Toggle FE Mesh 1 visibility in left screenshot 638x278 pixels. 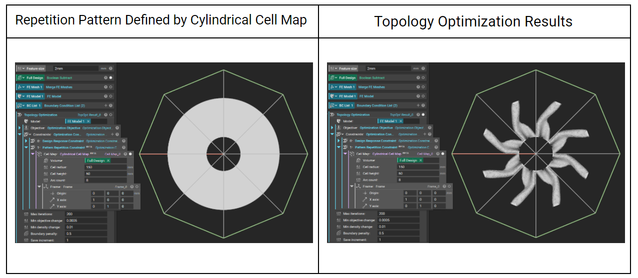[110, 87]
